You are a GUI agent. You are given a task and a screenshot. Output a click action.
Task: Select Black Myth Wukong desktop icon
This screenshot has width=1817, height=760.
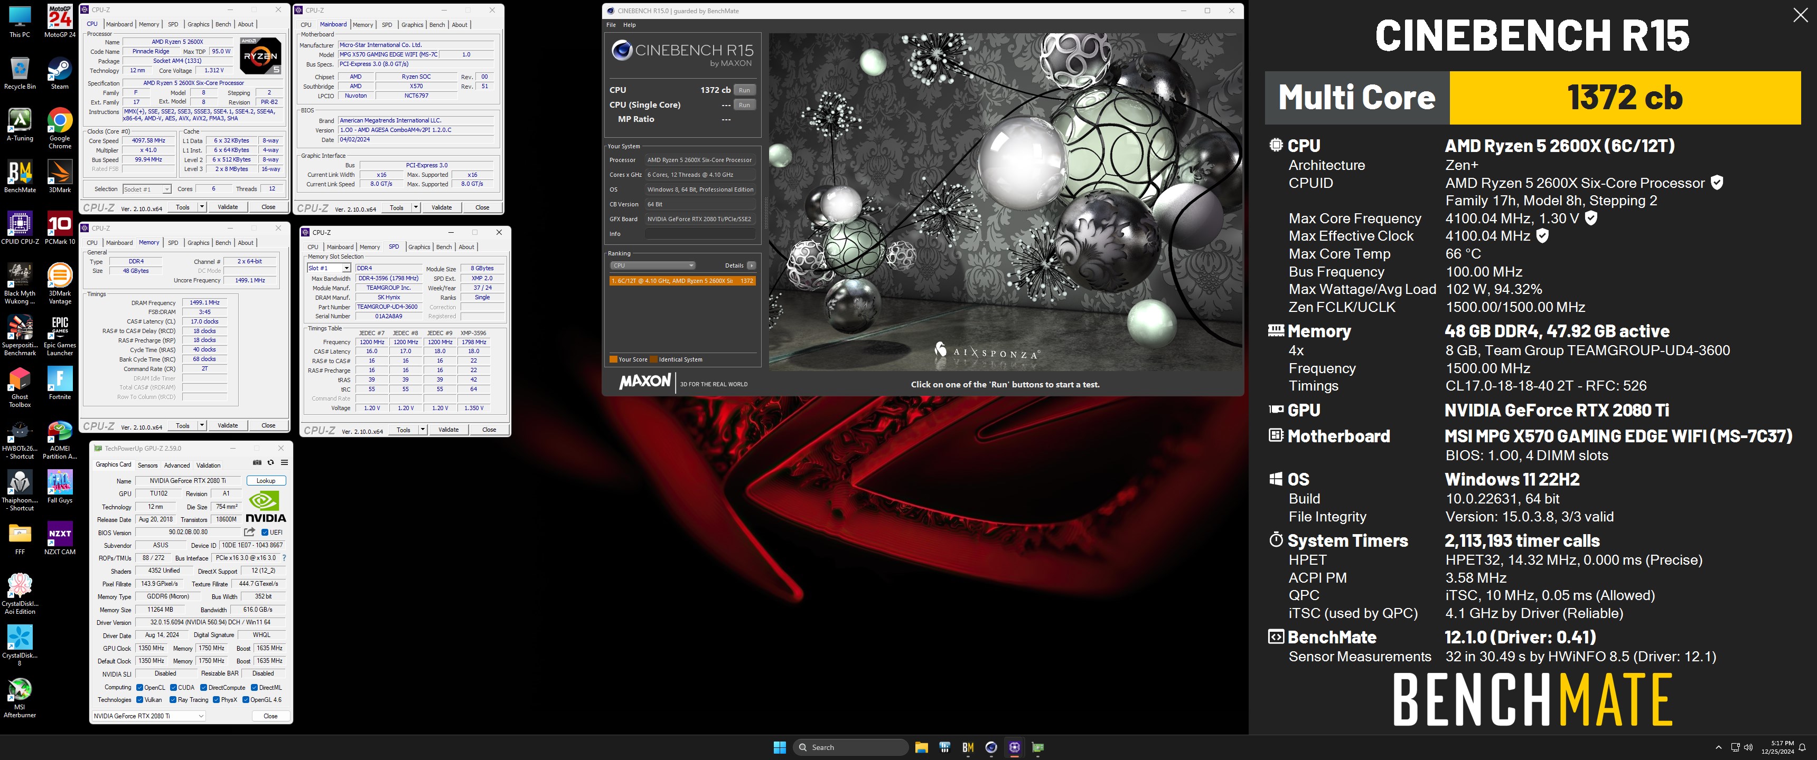click(20, 283)
